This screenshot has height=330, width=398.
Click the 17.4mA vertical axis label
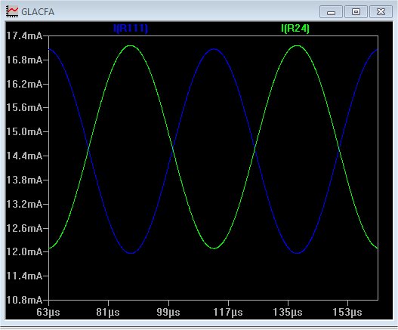(x=24, y=35)
